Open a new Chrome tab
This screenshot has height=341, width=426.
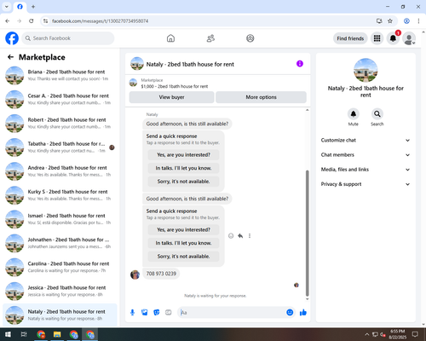(33, 7)
